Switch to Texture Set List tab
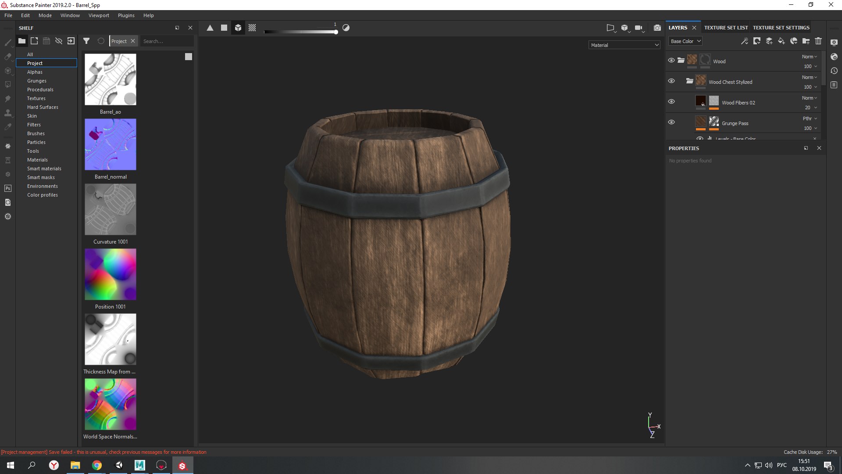 point(726,28)
